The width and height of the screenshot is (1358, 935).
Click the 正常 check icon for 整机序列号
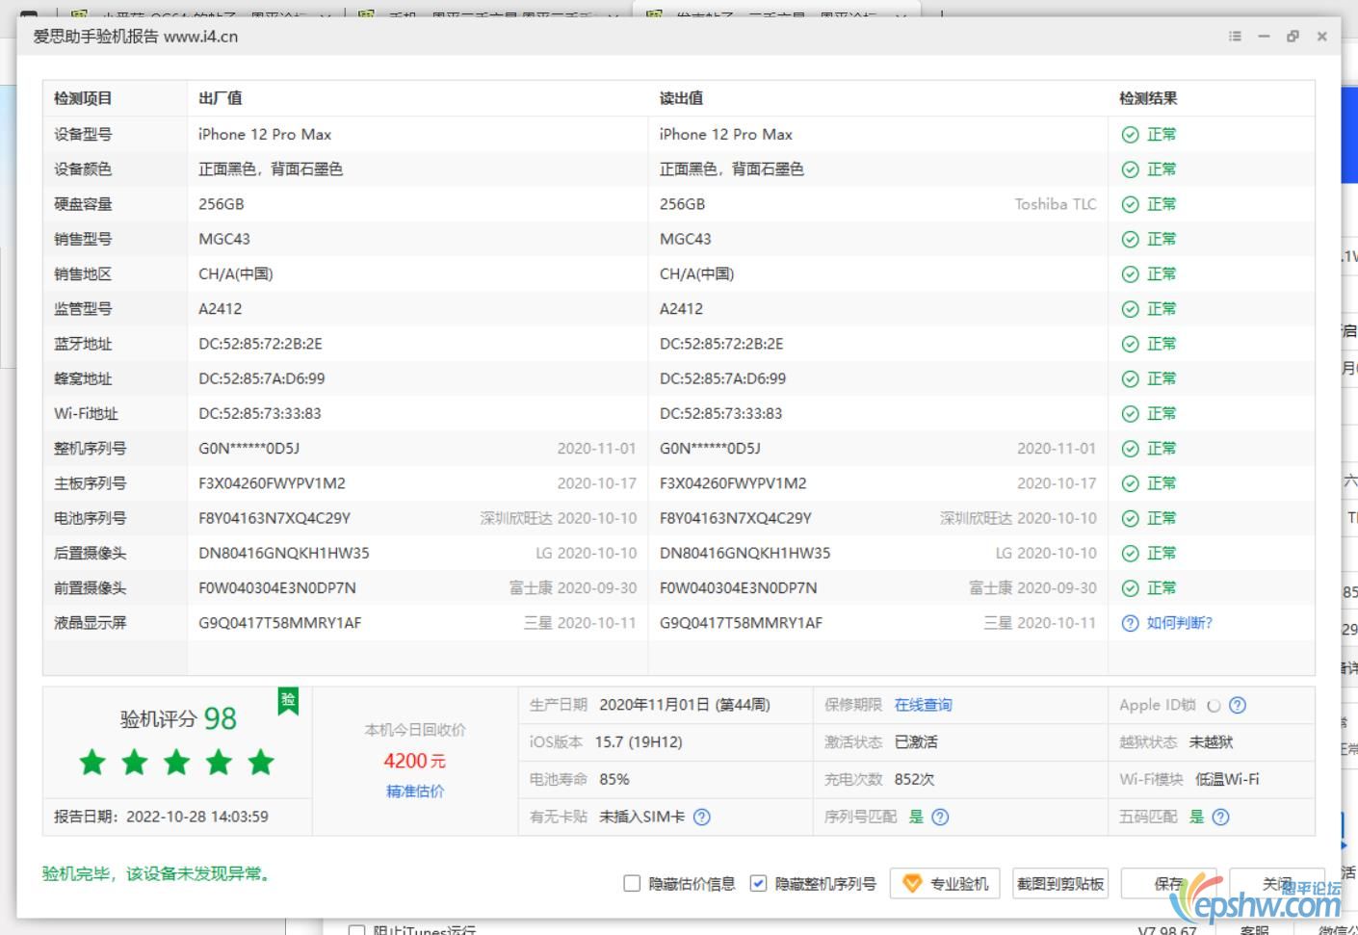(1131, 449)
